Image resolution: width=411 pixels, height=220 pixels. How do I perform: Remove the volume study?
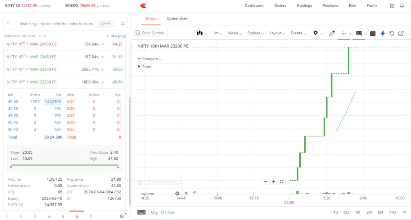coord(186,193)
